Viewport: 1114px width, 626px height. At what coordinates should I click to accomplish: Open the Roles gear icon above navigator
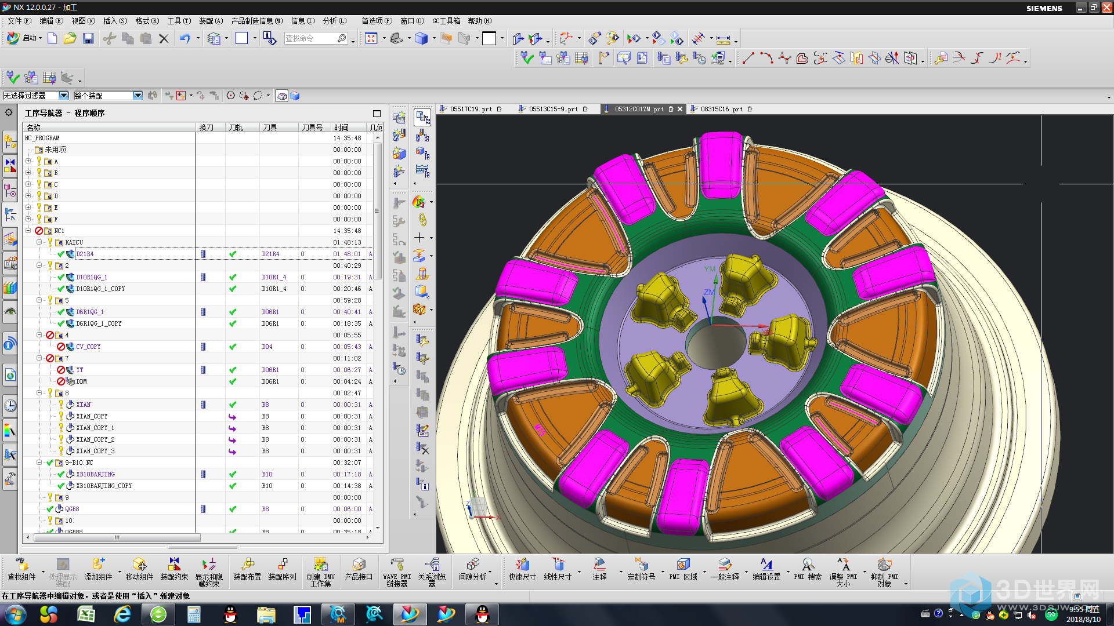click(x=9, y=112)
